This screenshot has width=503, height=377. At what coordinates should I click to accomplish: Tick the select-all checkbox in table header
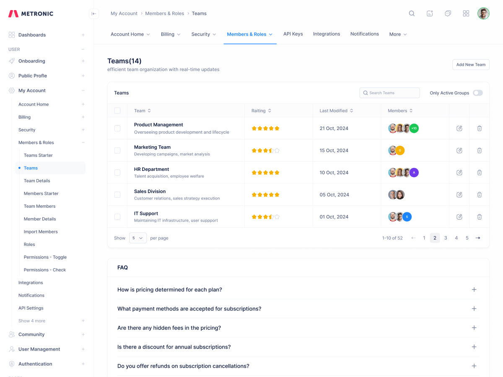pos(117,111)
